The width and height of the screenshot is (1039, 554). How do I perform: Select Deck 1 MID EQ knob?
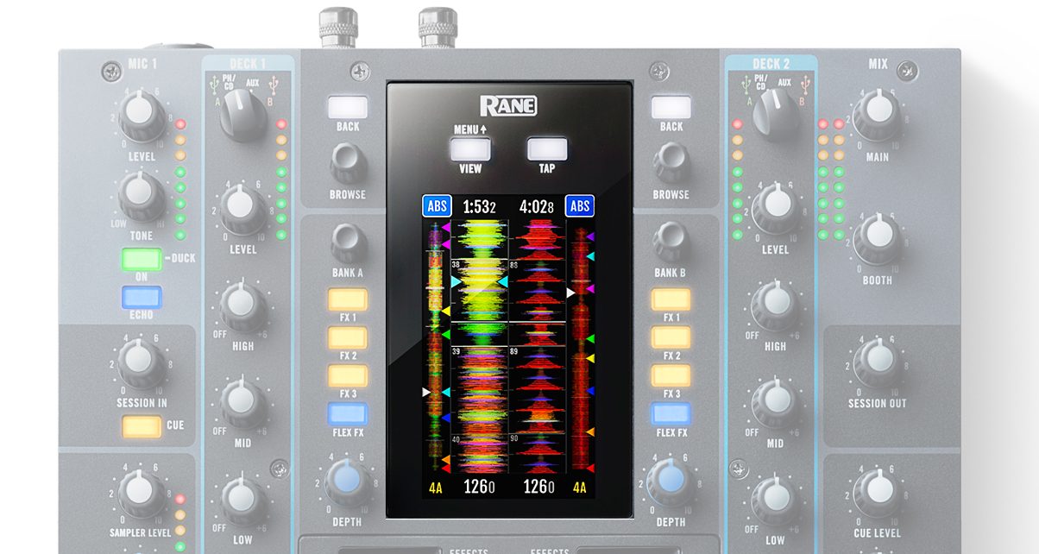pos(243,403)
